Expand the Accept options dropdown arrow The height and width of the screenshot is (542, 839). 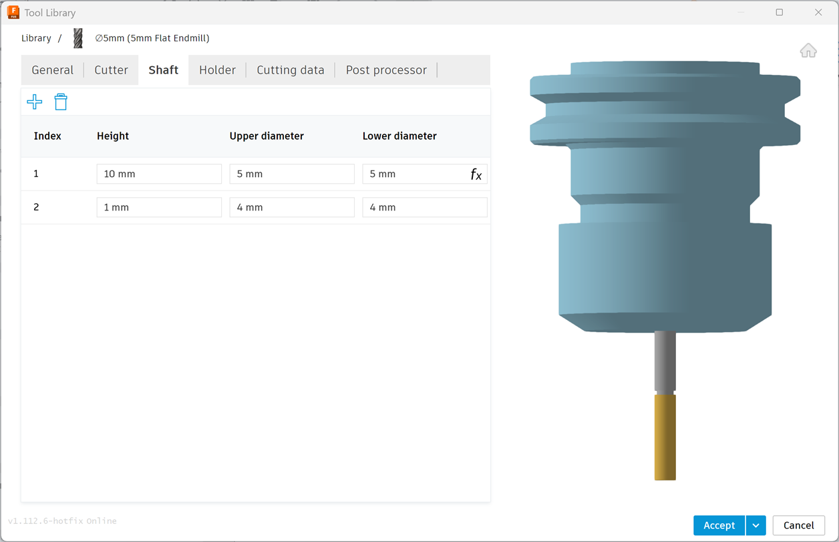click(x=756, y=525)
